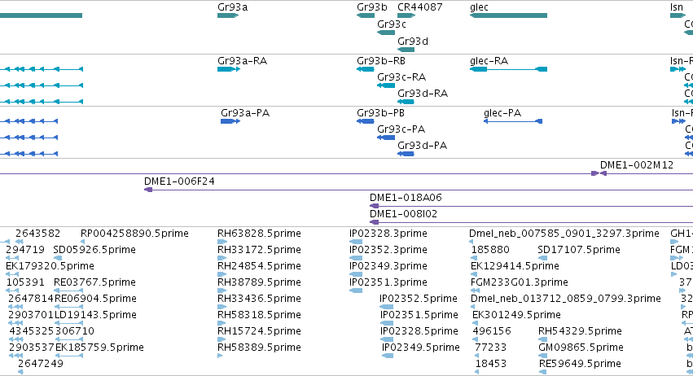Click the Gr93b-RB transcript glyph

366,69
